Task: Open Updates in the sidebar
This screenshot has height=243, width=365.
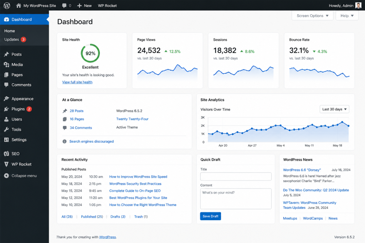Action: click(x=12, y=39)
